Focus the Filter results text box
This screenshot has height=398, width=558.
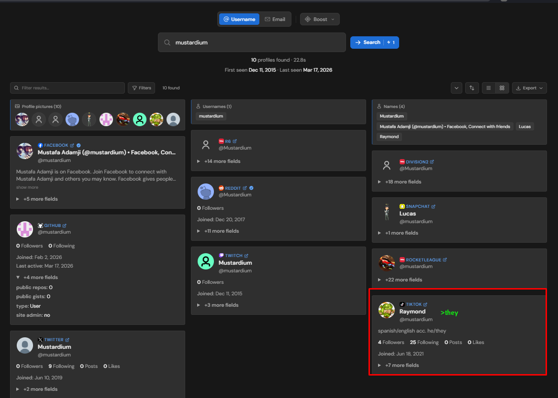click(x=67, y=88)
